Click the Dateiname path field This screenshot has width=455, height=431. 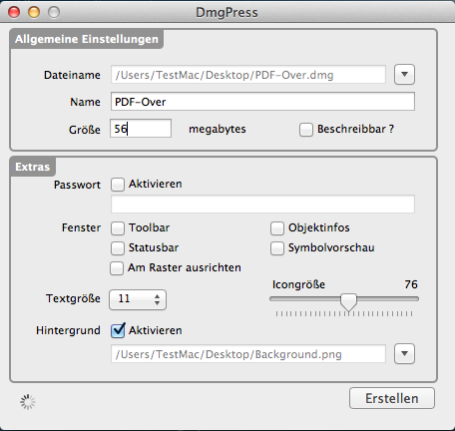(x=248, y=75)
